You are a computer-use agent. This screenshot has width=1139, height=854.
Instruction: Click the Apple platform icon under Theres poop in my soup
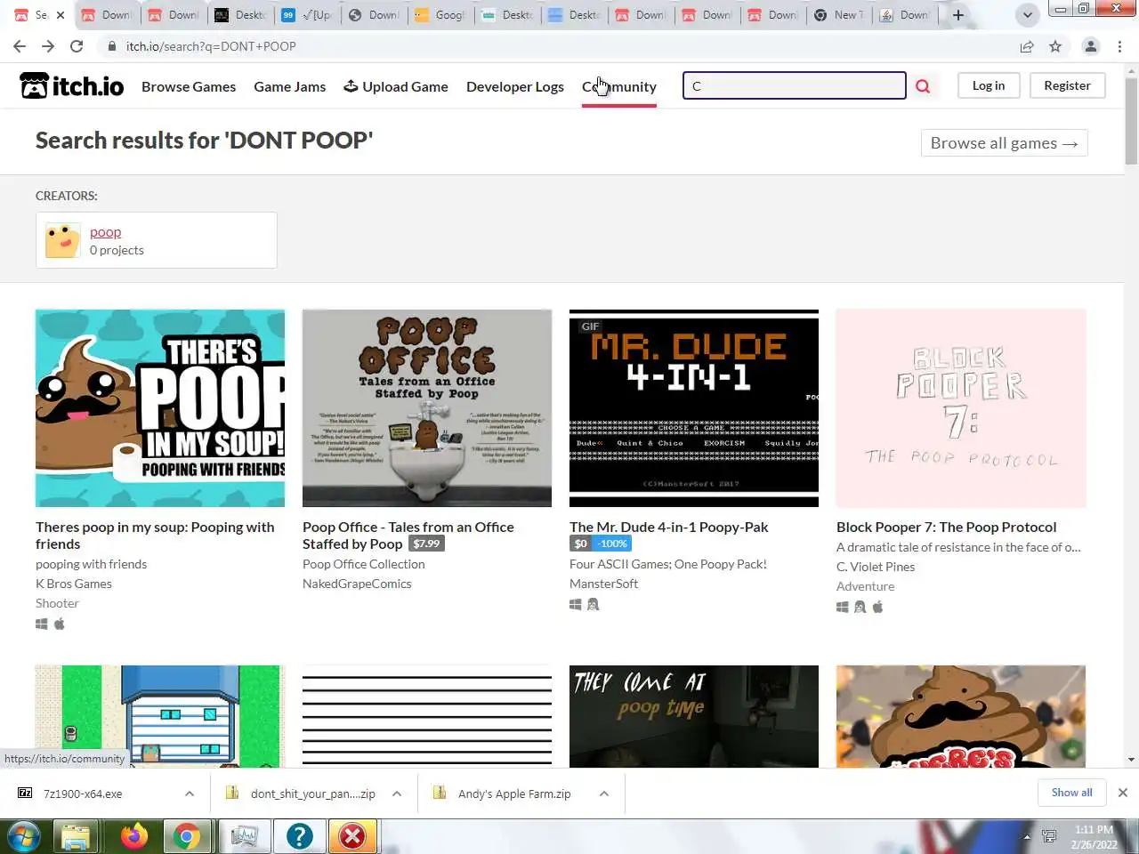tap(60, 624)
